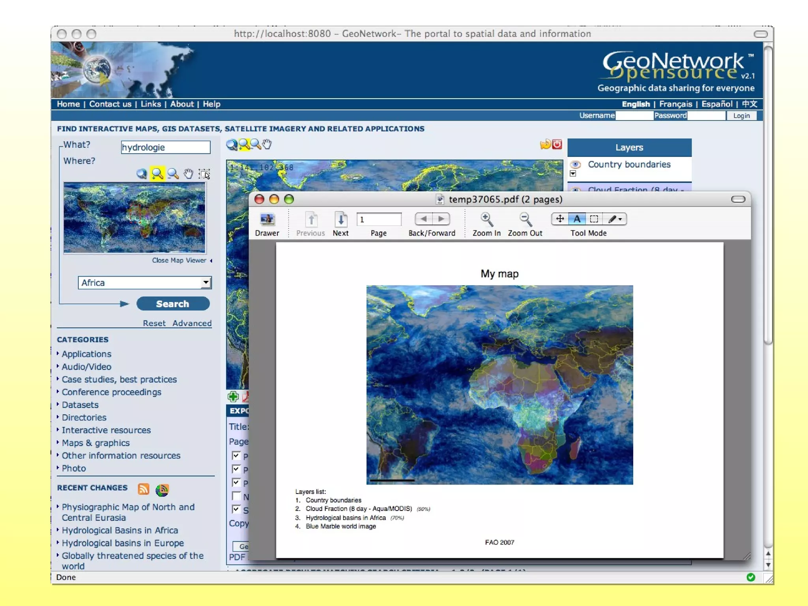Expand Country boundaries layer options arrow
The width and height of the screenshot is (808, 606).
pos(573,174)
